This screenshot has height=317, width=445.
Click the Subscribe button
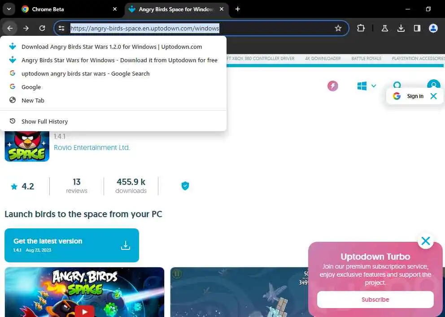[x=375, y=300]
